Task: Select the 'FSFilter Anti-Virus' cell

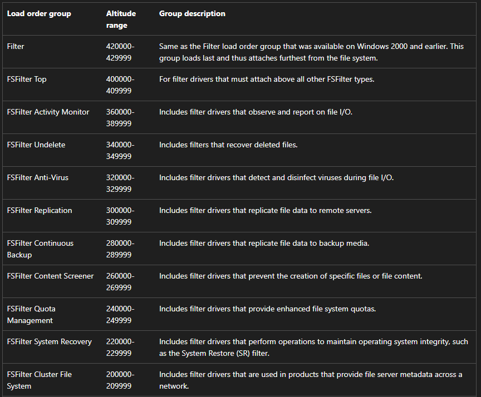Action: pyautogui.click(x=38, y=177)
